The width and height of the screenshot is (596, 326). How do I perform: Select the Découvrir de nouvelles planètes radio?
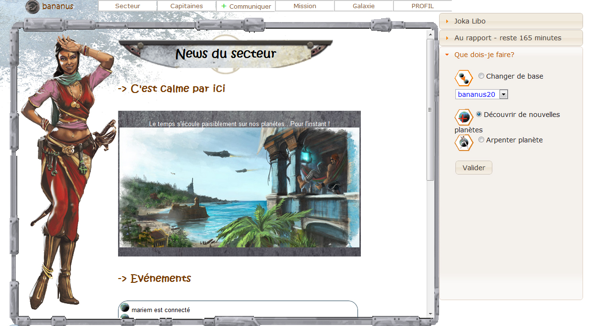click(x=479, y=114)
